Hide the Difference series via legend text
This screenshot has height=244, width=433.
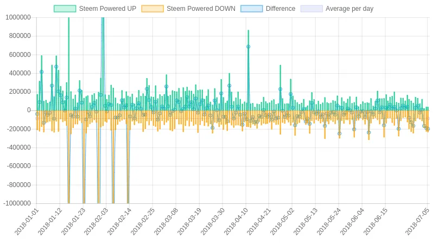(281, 9)
